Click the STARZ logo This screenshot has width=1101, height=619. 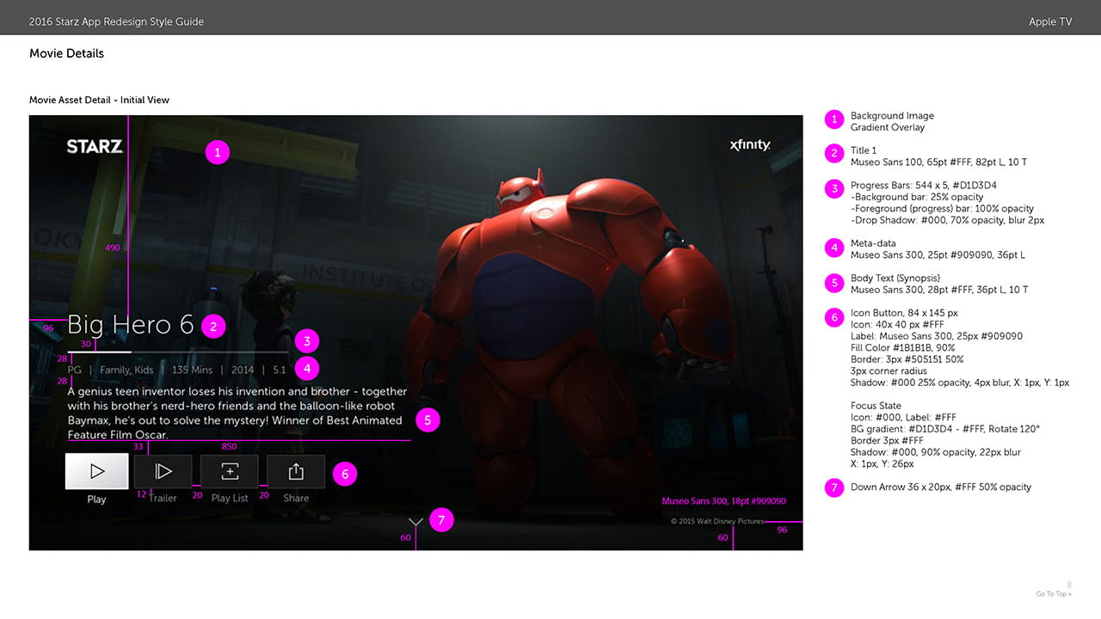95,146
